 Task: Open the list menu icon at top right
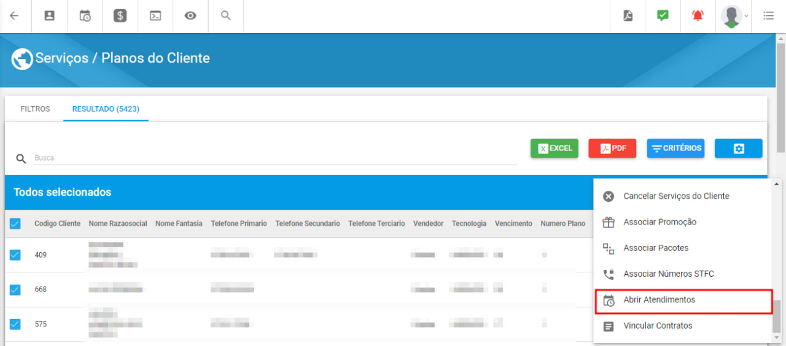[768, 16]
